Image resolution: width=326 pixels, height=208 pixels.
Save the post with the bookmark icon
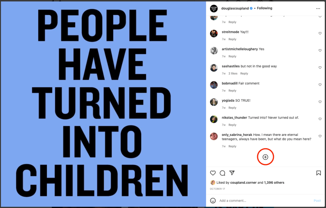pyautogui.click(x=319, y=173)
